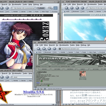Click the Radio bookmark in the deviantART window
106x106 pixels.
pyautogui.click(x=77, y=52)
